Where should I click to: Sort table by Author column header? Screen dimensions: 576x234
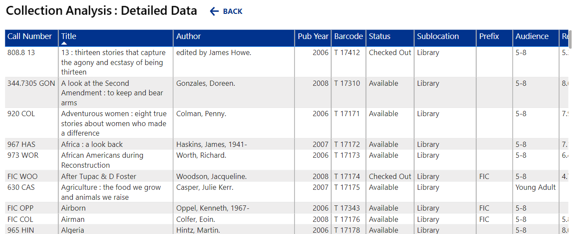(189, 36)
